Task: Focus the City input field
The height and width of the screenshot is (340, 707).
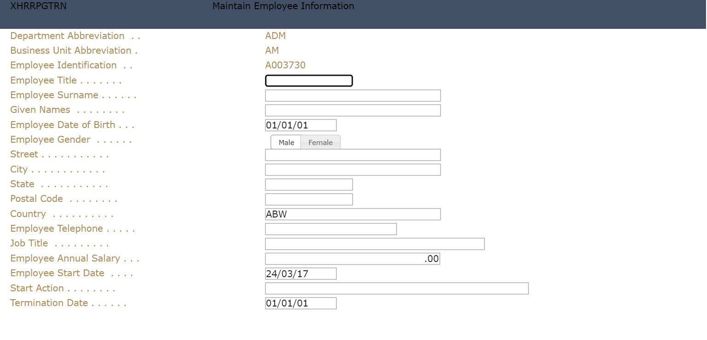Action: pos(353,170)
